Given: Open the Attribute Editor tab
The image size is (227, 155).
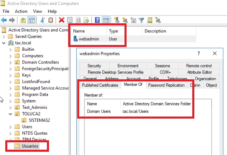Looking at the screenshot, I should coord(199,72).
